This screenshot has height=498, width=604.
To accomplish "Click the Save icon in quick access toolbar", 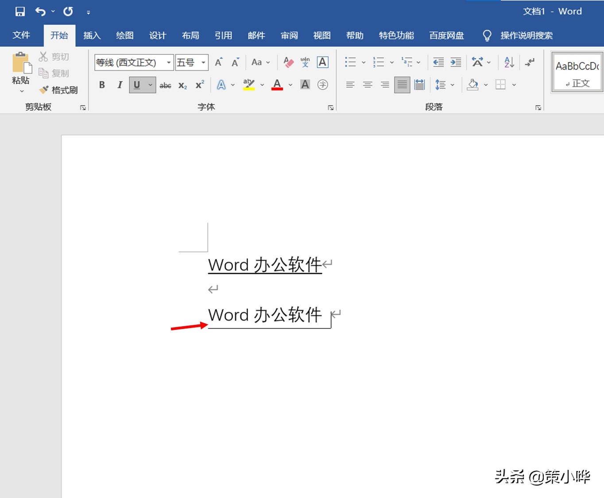I will pyautogui.click(x=20, y=12).
